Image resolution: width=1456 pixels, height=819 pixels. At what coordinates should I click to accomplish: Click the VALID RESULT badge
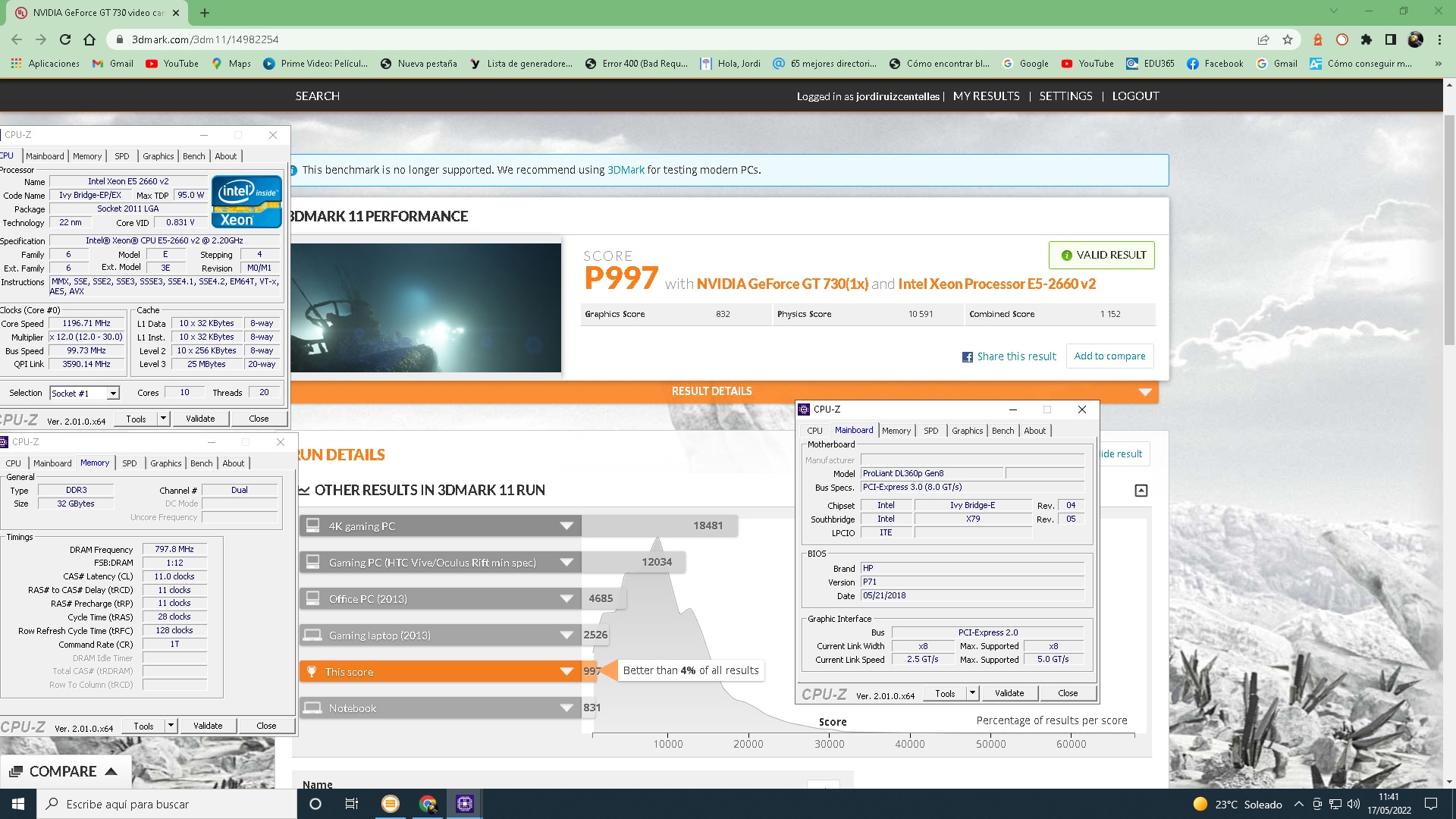pos(1102,255)
